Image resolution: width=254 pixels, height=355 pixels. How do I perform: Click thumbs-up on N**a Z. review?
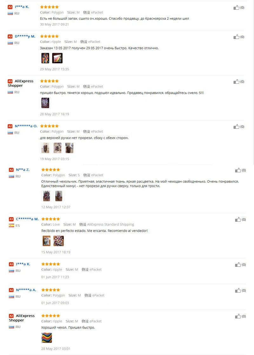pyautogui.click(x=238, y=170)
